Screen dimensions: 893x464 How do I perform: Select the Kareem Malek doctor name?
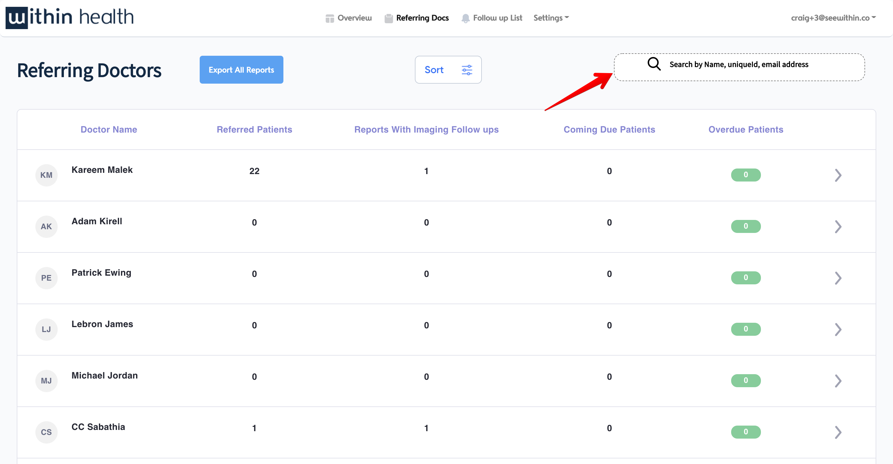102,170
